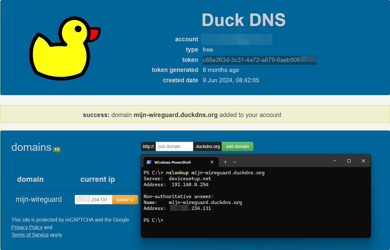The height and width of the screenshot is (250, 390).
Task: Click 'devicesetup.net' server line in PowerShell
Action: [x=177, y=179]
